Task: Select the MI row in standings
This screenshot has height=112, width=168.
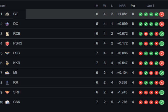Action: point(82,73)
